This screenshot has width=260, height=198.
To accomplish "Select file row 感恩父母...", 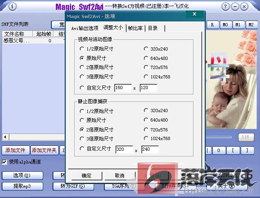I will click(34, 41).
